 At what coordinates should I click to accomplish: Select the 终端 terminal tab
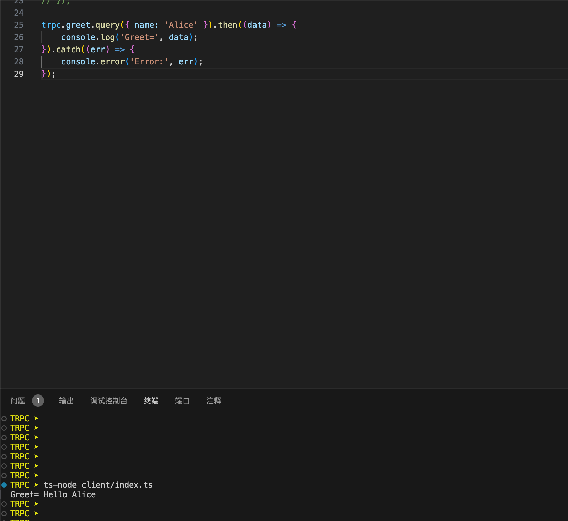tap(151, 401)
